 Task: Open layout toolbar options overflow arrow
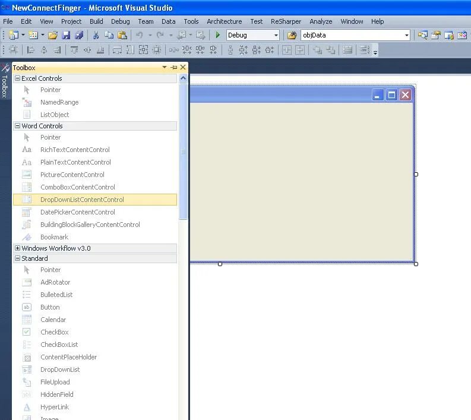coord(375,53)
